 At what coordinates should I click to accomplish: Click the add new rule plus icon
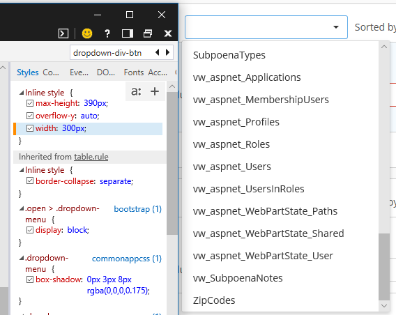coord(155,91)
